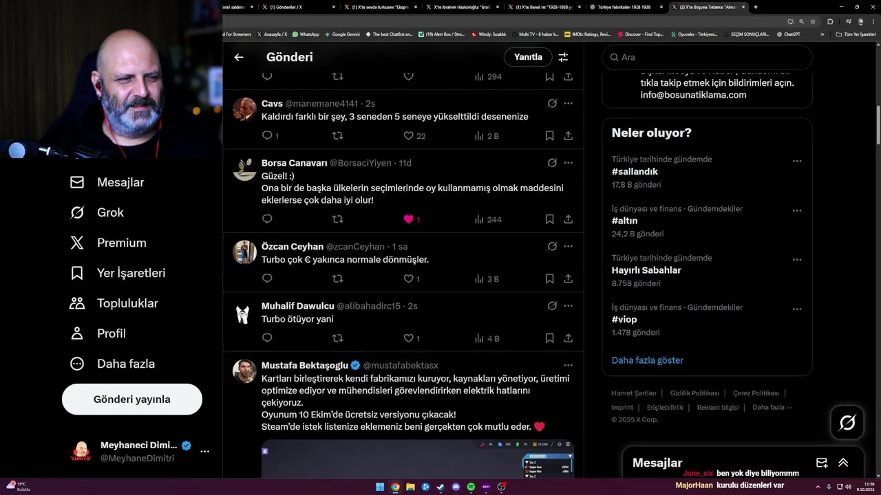881x495 pixels.
Task: Open more options on Muhalif Dawulcu's comment
Action: [x=569, y=306]
